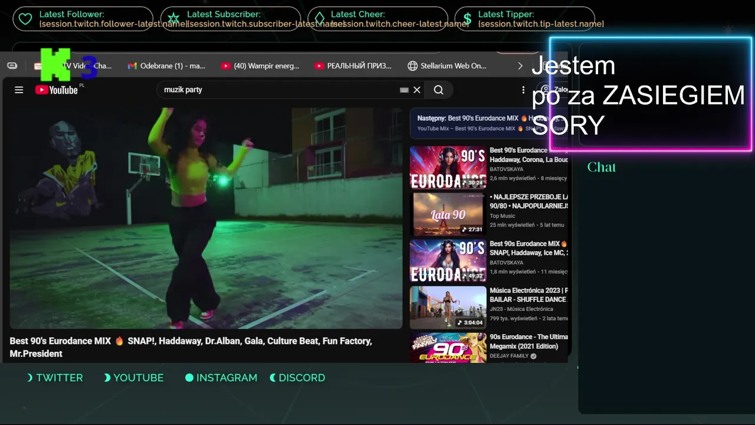Run search with the magnifier icon
Screen dimensions: 755x425
click(438, 90)
